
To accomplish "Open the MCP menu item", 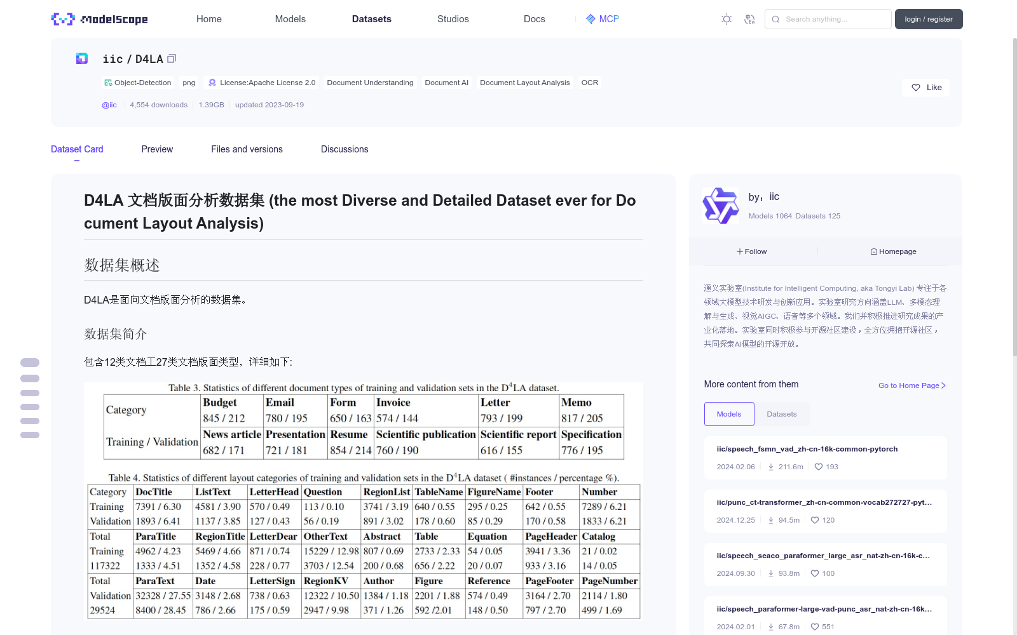I will (602, 19).
